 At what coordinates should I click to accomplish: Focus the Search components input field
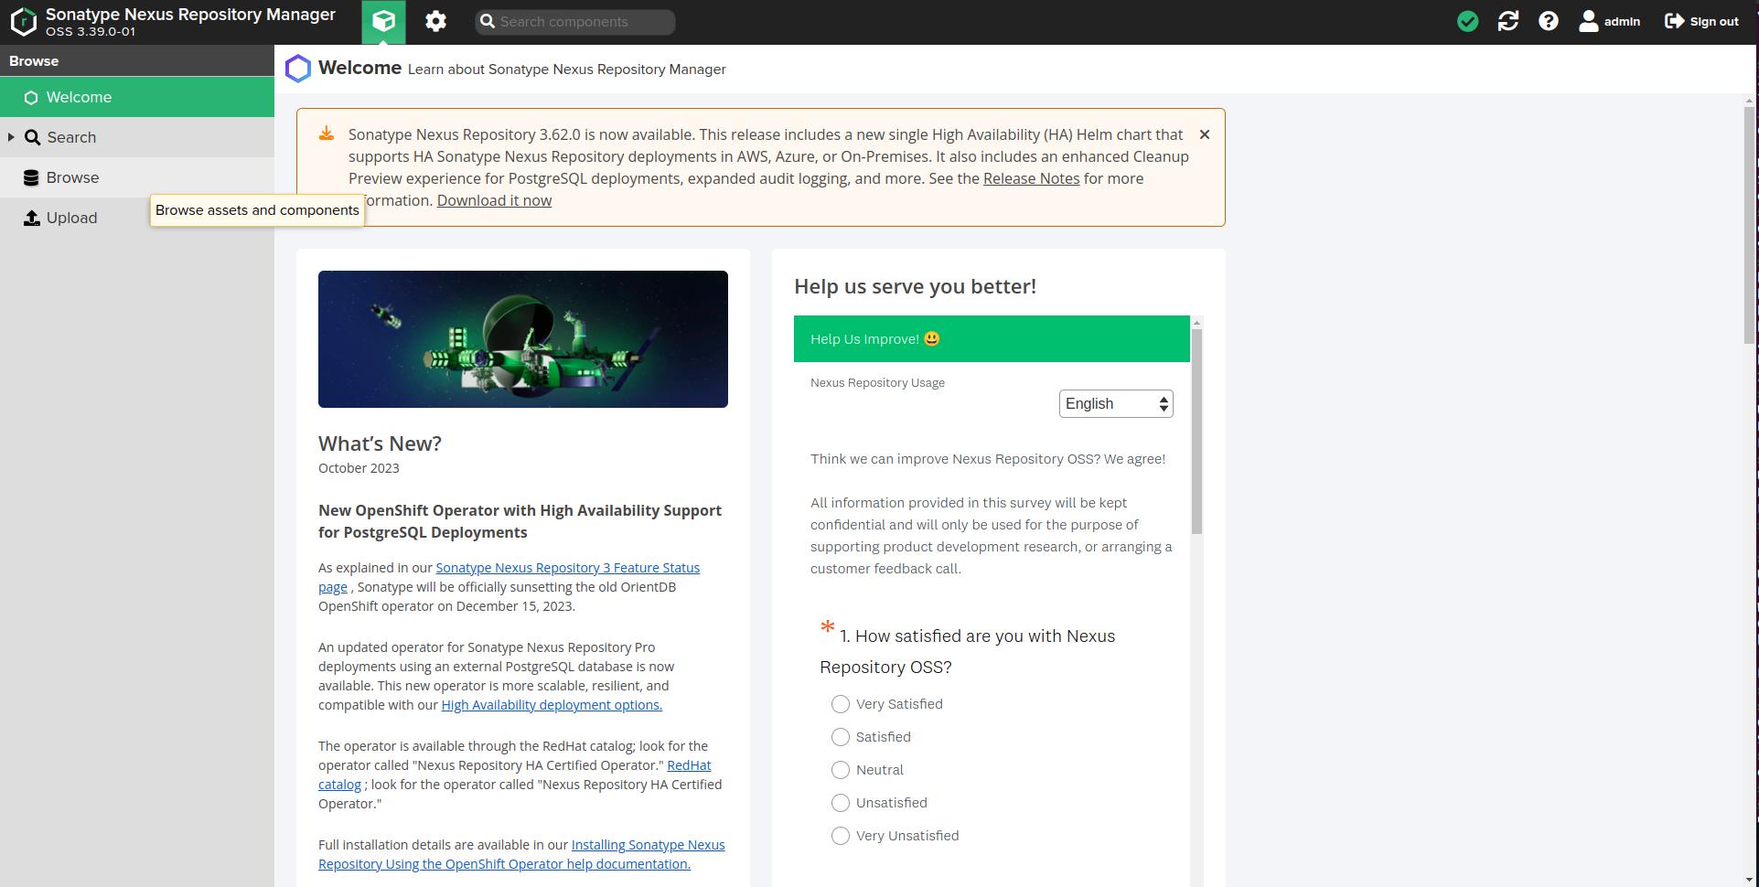coord(584,22)
